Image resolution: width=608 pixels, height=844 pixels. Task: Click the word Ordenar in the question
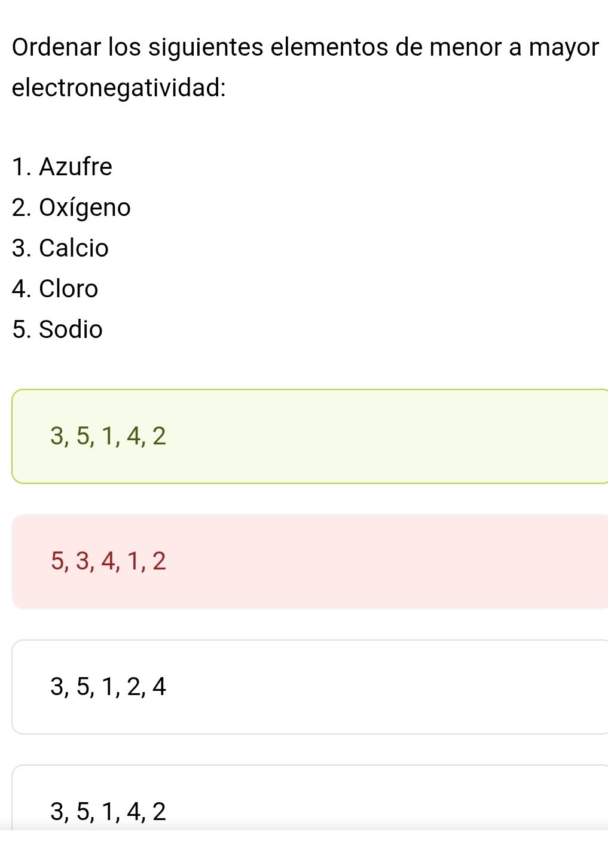click(56, 47)
